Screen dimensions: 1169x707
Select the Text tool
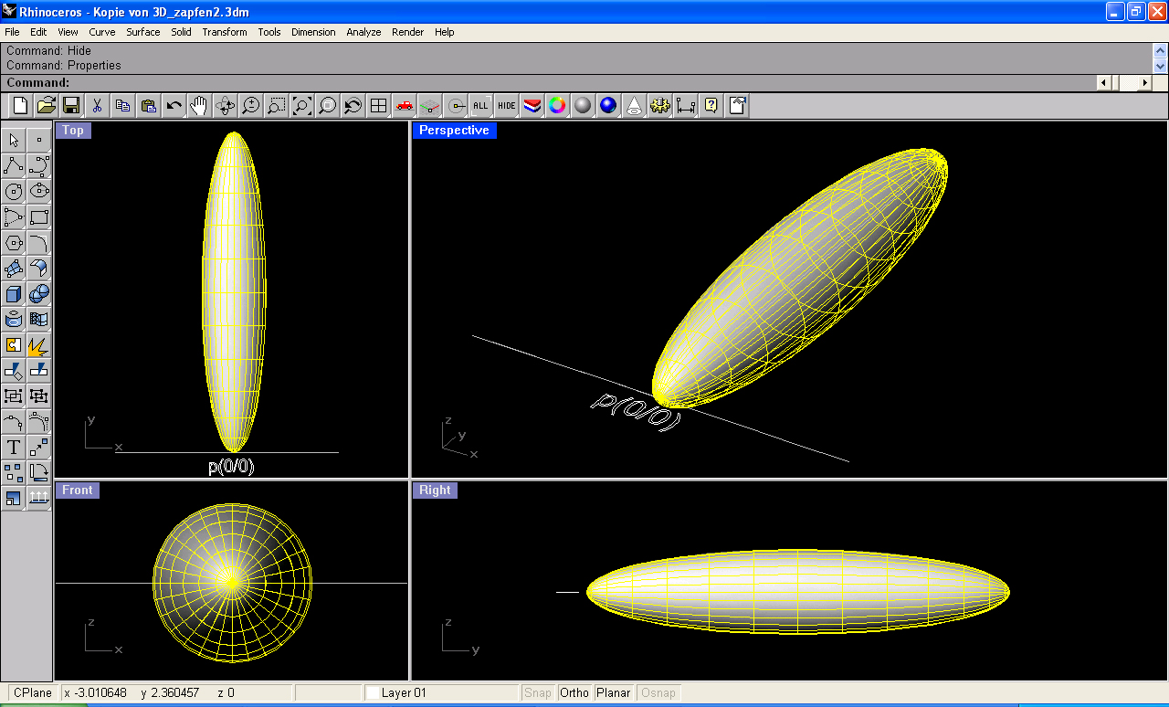(14, 448)
